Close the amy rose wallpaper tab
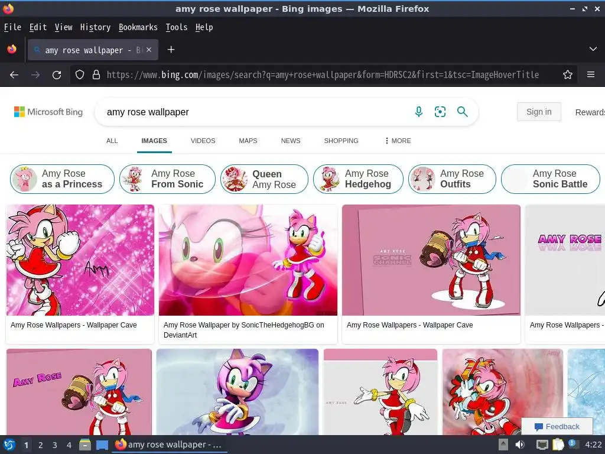This screenshot has width=605, height=454. 149,50
